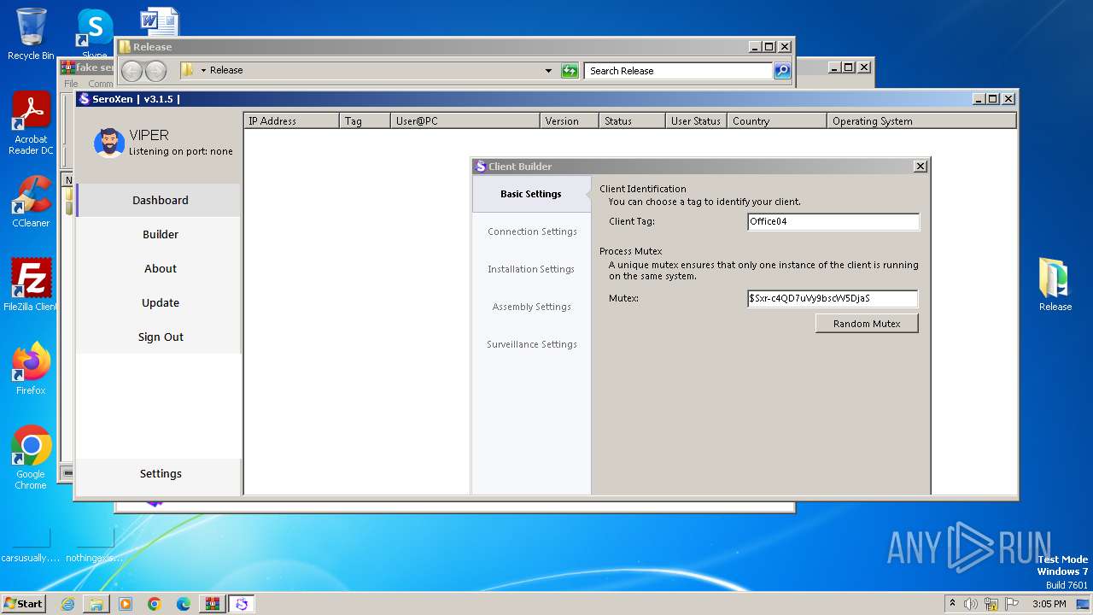Click the Search Release box

pyautogui.click(x=679, y=71)
